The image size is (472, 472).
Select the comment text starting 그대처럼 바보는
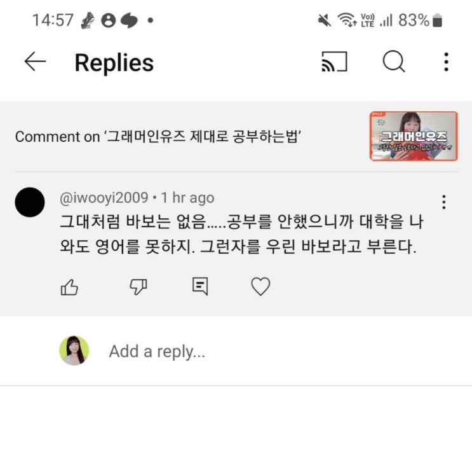click(x=242, y=234)
